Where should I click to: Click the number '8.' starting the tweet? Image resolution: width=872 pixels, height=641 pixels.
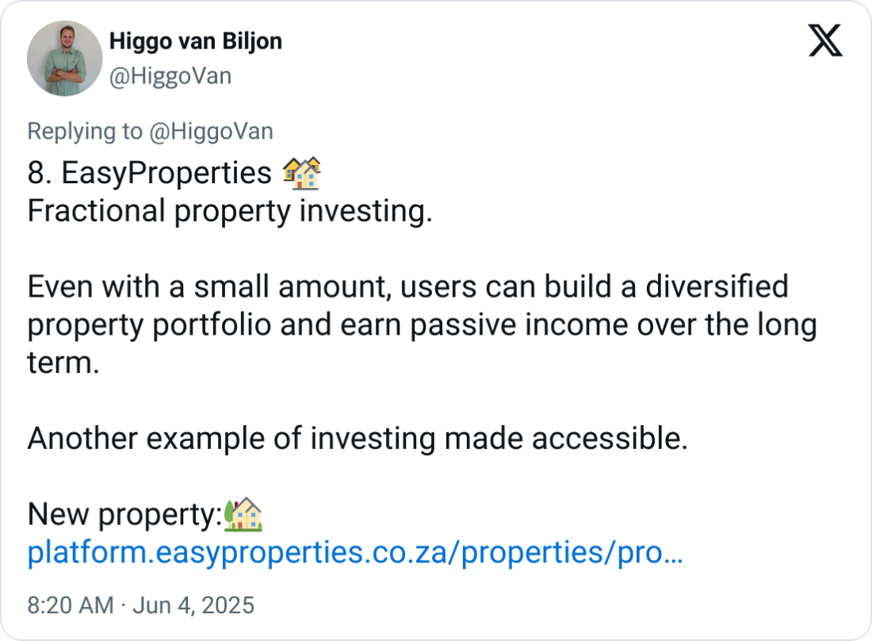tap(40, 173)
